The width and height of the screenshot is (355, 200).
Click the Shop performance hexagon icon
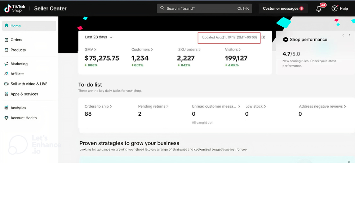point(285,40)
